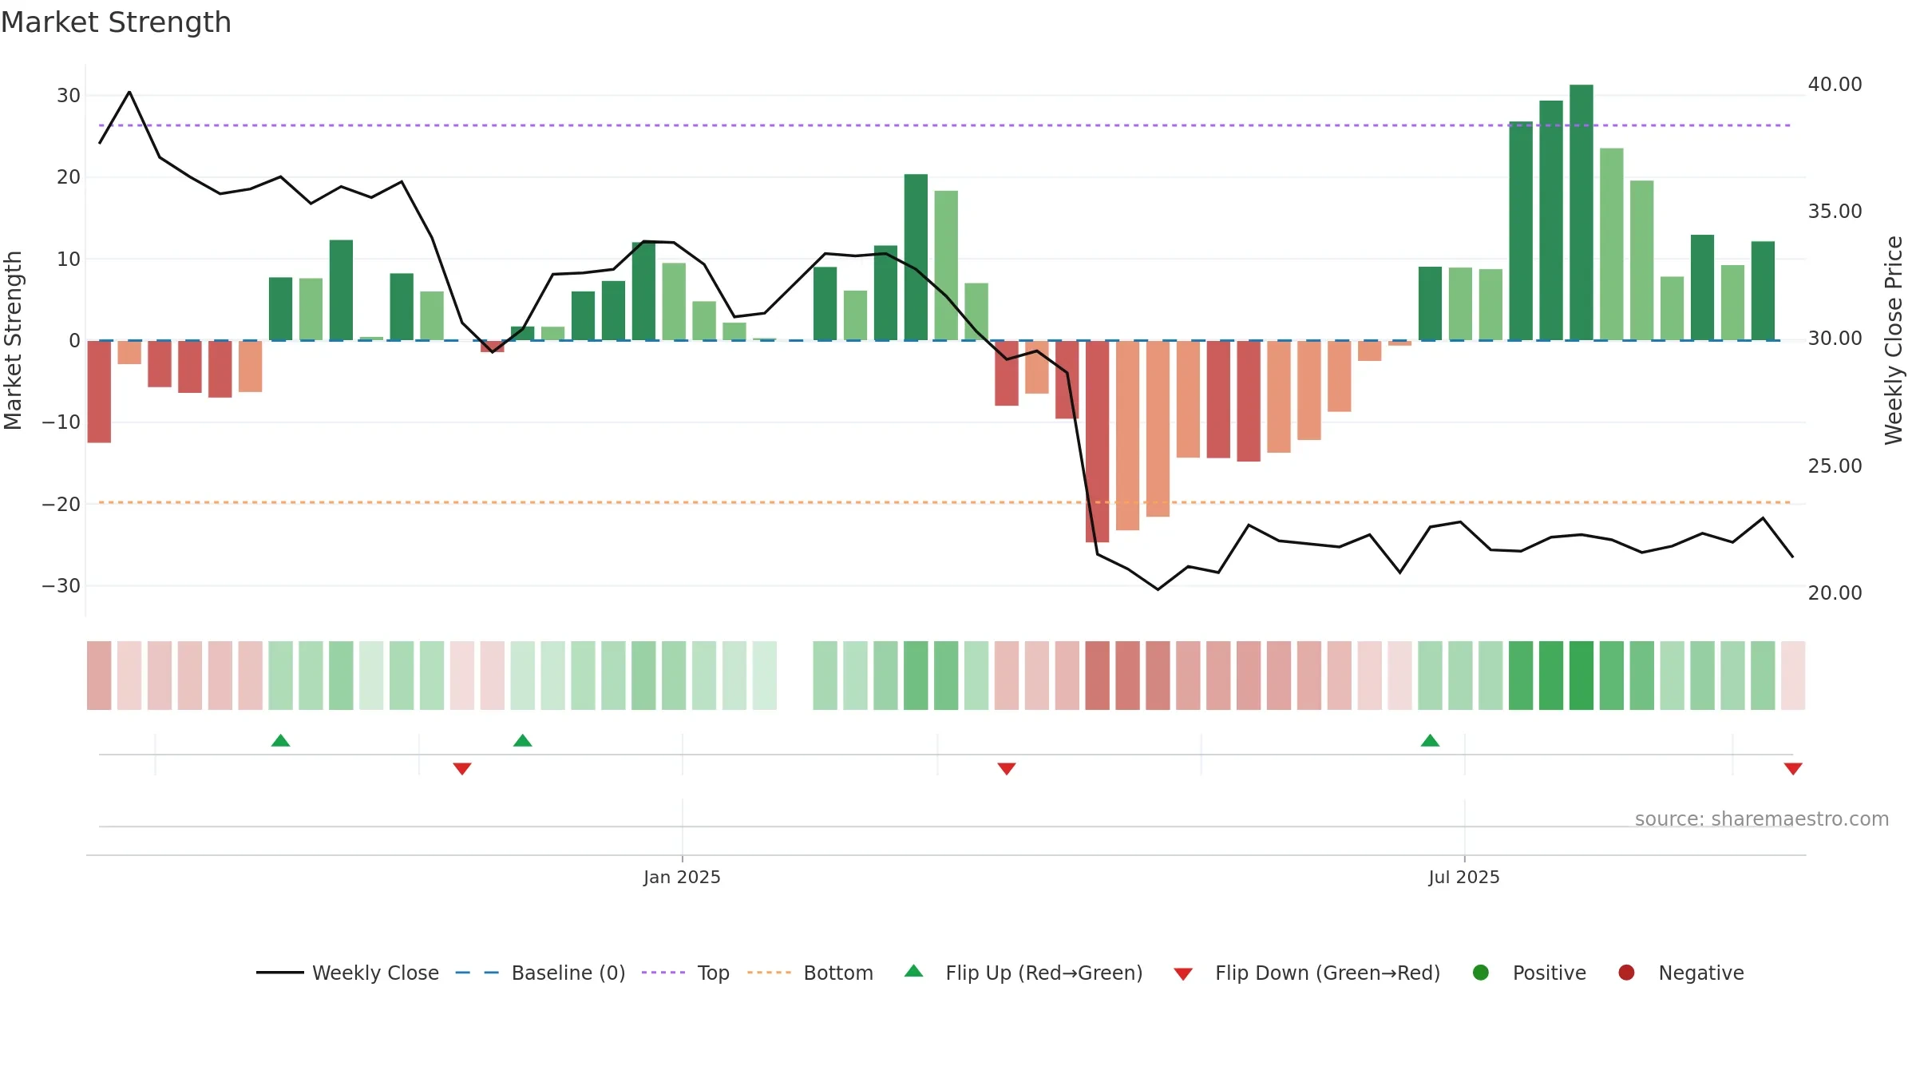Click the Jul 2025 x-axis label
Image resolution: width=1916 pixels, height=1078 pixels.
click(1464, 877)
